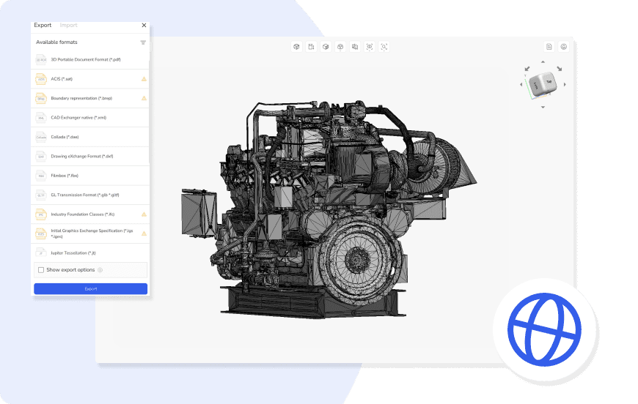This screenshot has height=404, width=638.
Task: Choose 3D Portable Document Format (*.pdf)
Action: pos(90,60)
